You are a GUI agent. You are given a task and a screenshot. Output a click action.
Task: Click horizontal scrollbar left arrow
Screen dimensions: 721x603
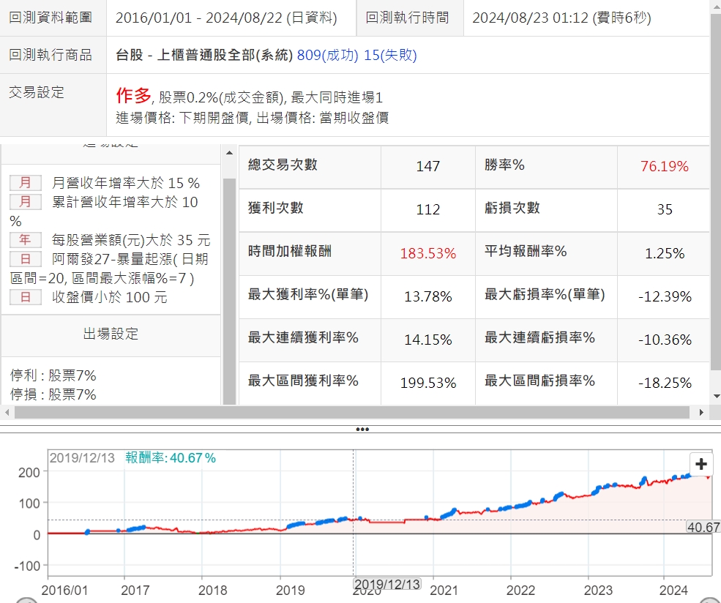tap(7, 413)
